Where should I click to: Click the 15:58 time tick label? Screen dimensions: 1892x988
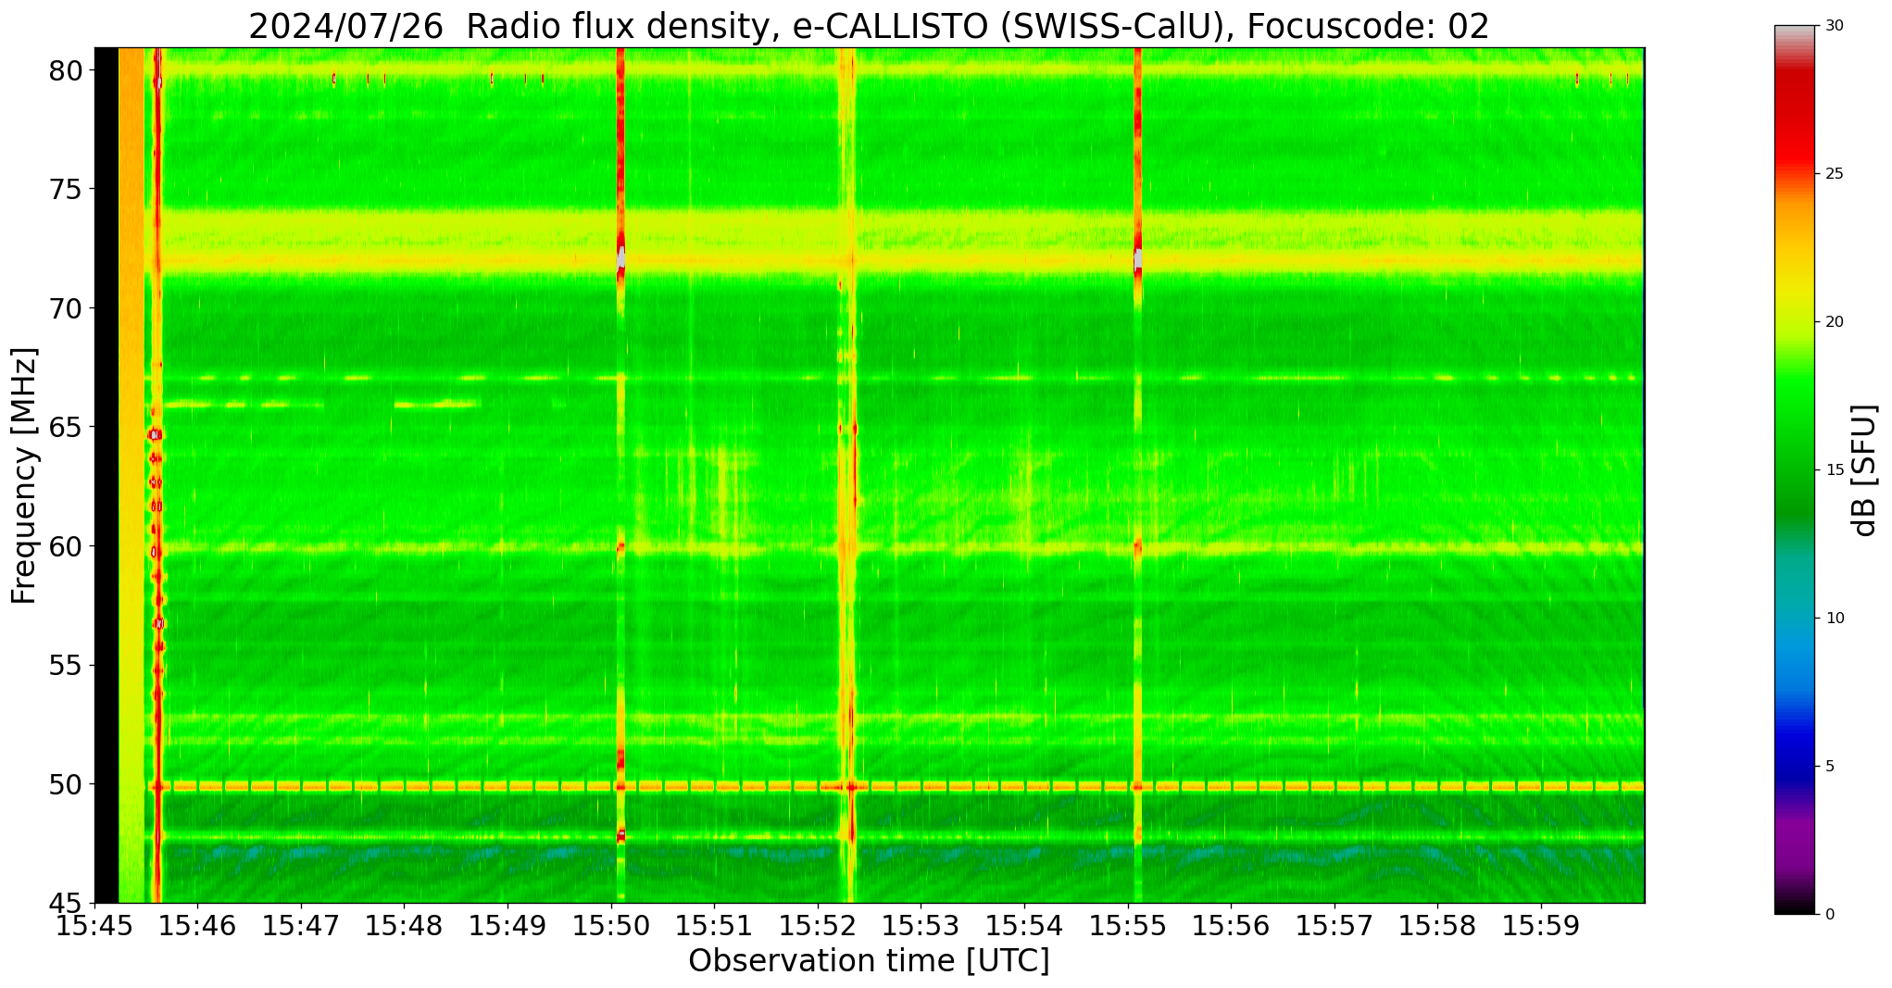click(1437, 926)
